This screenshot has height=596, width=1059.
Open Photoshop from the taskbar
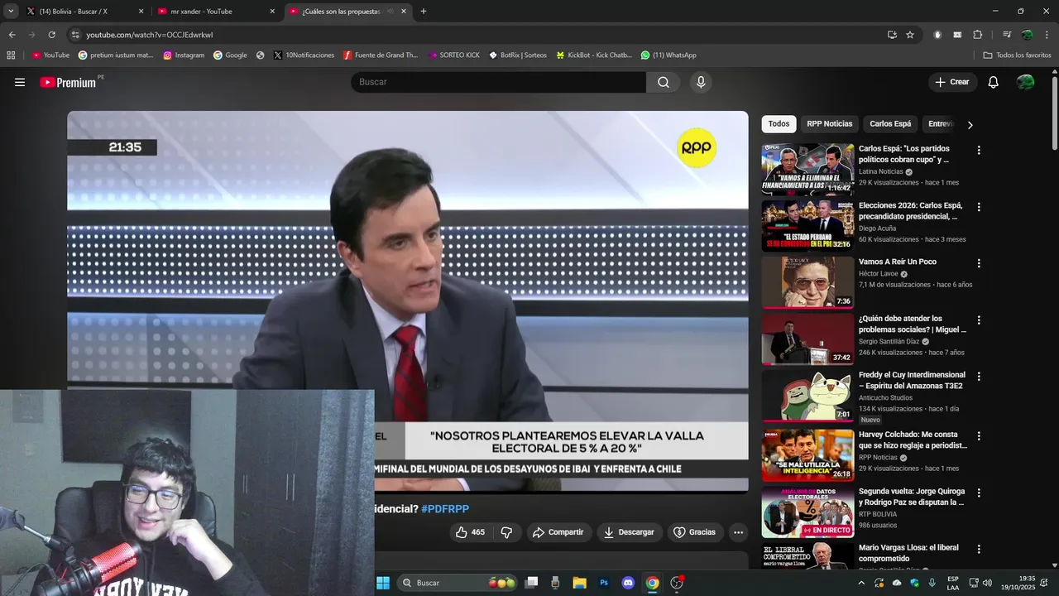coord(604,583)
